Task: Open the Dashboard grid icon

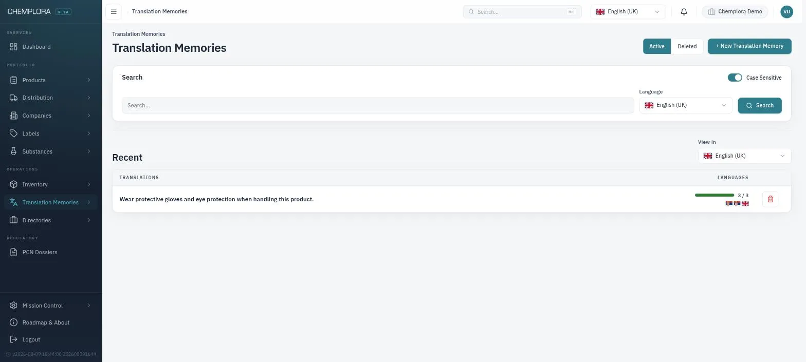Action: tap(14, 47)
